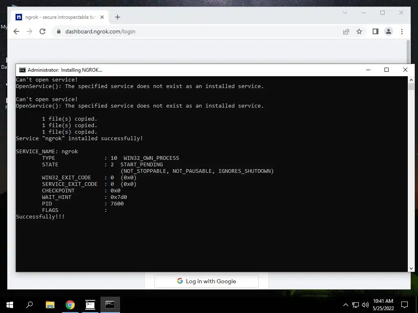View site info lock icon
Screen dimensions: 418x313
59,31
